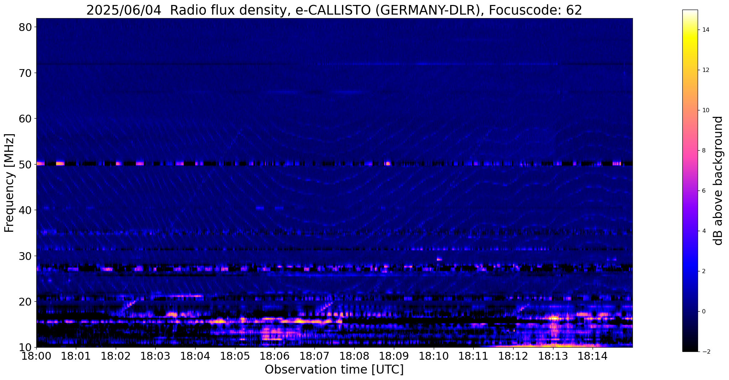Viewport: 729px width, 380px height.
Task: Click the 18:05 time tick label
Action: tap(235, 355)
